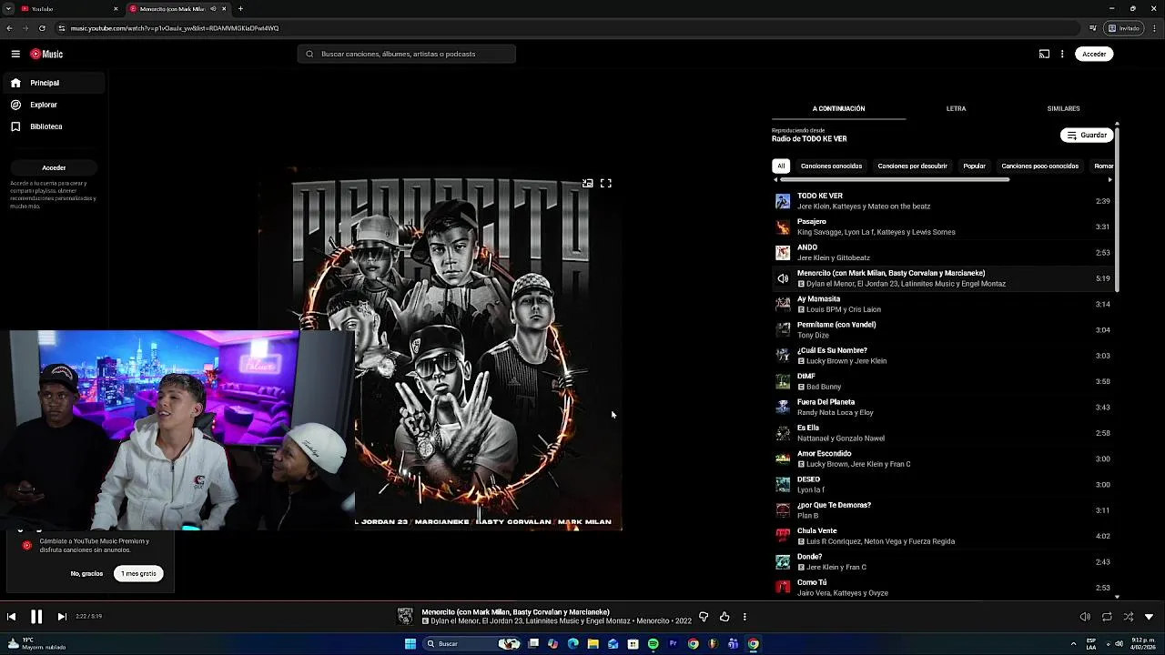Play Ay Mamasita from the queue

(x=943, y=304)
